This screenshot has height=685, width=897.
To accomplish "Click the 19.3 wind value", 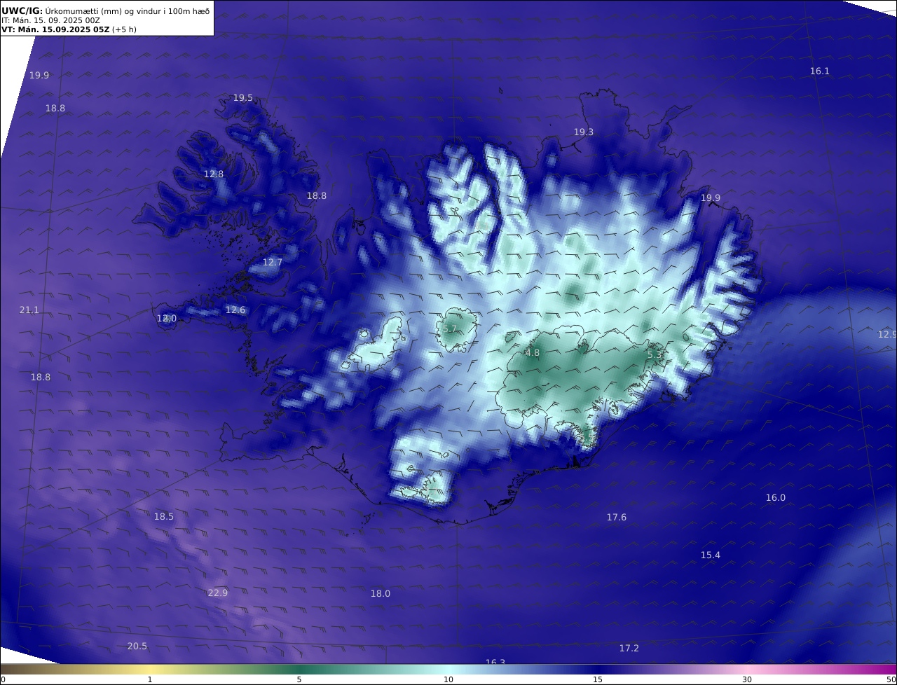I will [x=583, y=132].
